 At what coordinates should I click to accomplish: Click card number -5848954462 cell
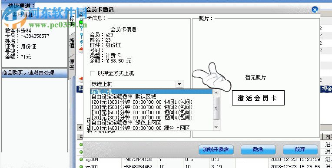click(138, 166)
